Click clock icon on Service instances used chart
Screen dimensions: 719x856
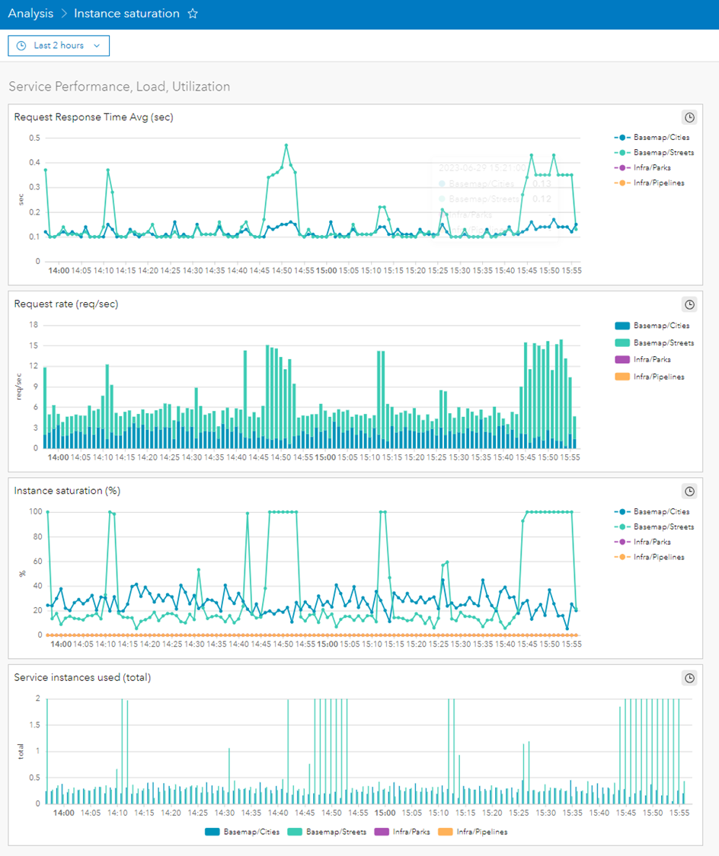(x=689, y=678)
